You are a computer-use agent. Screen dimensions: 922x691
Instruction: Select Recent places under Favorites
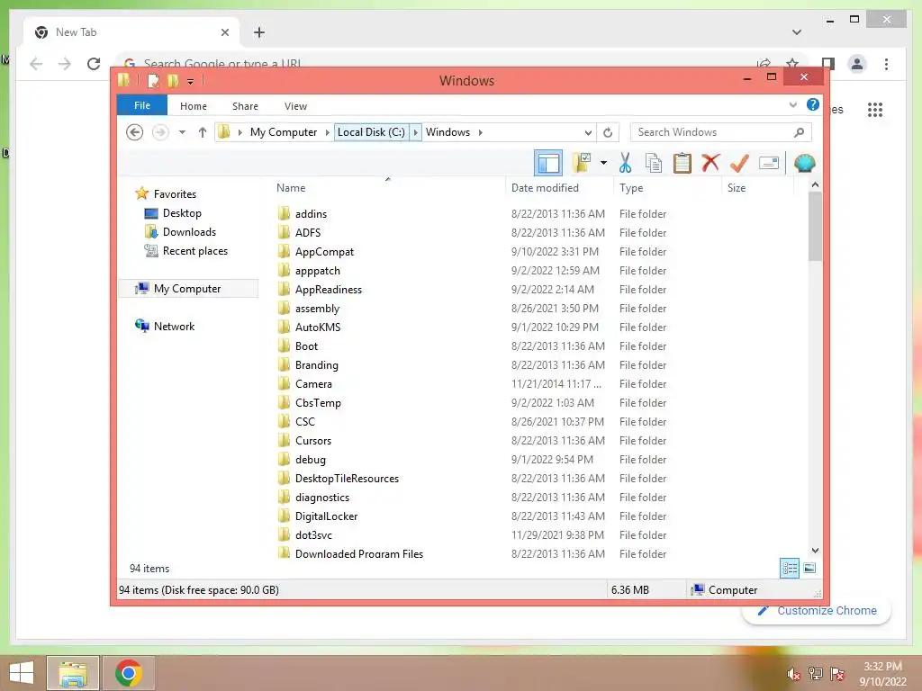[x=194, y=251]
